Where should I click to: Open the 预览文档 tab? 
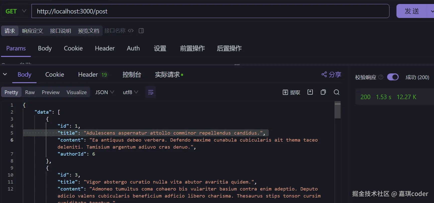coord(88,31)
